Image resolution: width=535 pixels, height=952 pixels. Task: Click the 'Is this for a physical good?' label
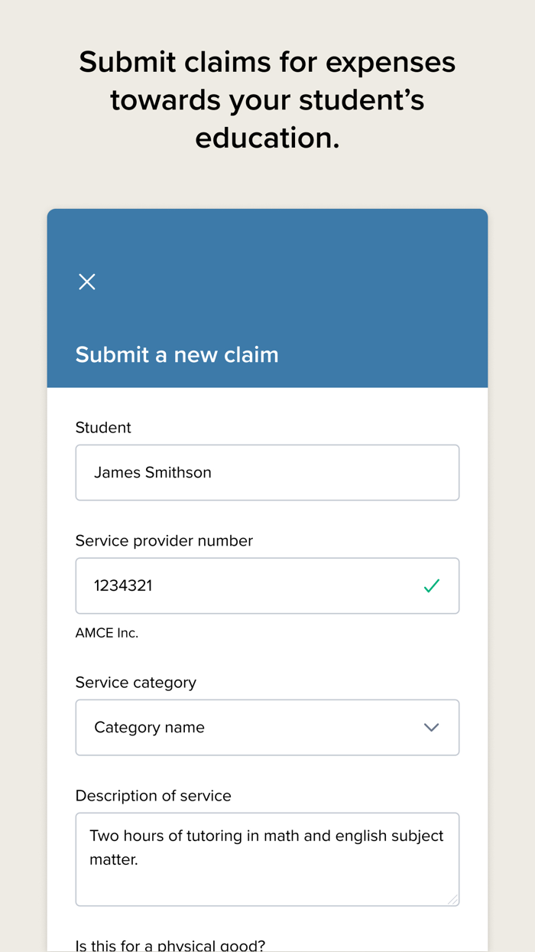click(170, 945)
